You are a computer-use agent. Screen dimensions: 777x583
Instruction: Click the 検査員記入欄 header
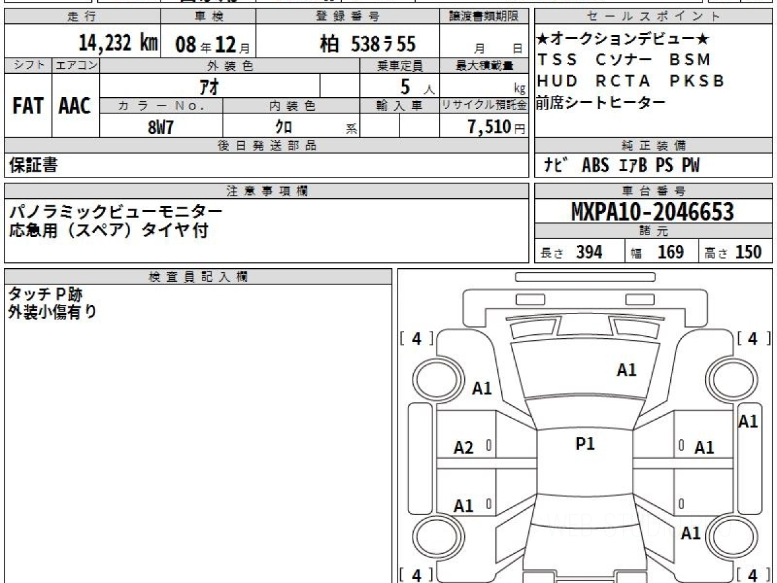tap(198, 277)
